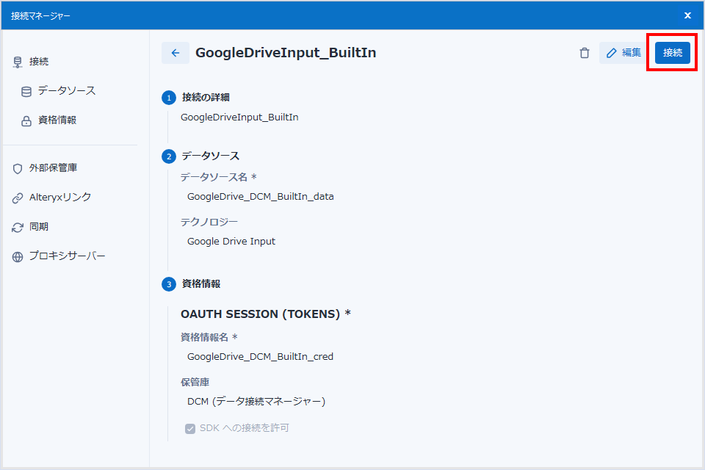Screen dimensions: 705x470
Task: Open 接続 in the sidebar
Action: 39,62
